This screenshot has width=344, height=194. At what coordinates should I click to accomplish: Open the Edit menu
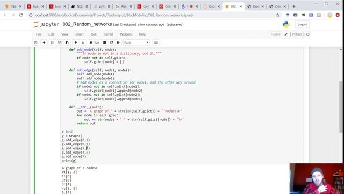pos(52,34)
